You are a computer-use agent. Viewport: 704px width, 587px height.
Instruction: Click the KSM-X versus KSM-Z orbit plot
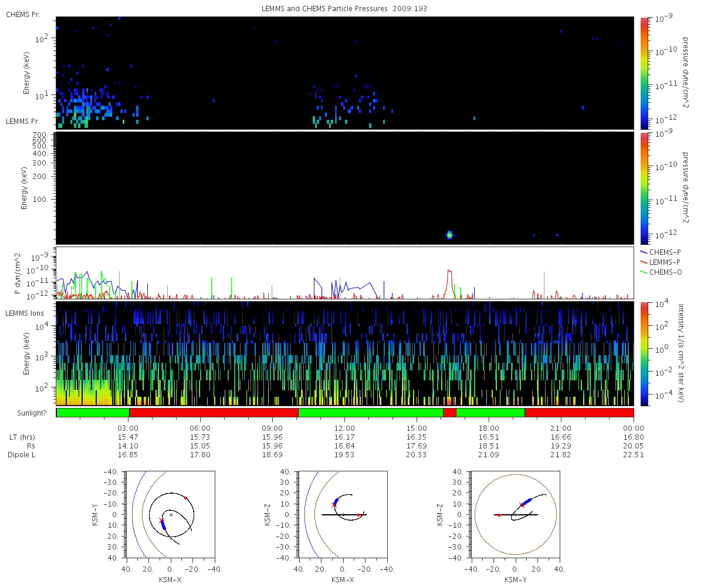343,514
